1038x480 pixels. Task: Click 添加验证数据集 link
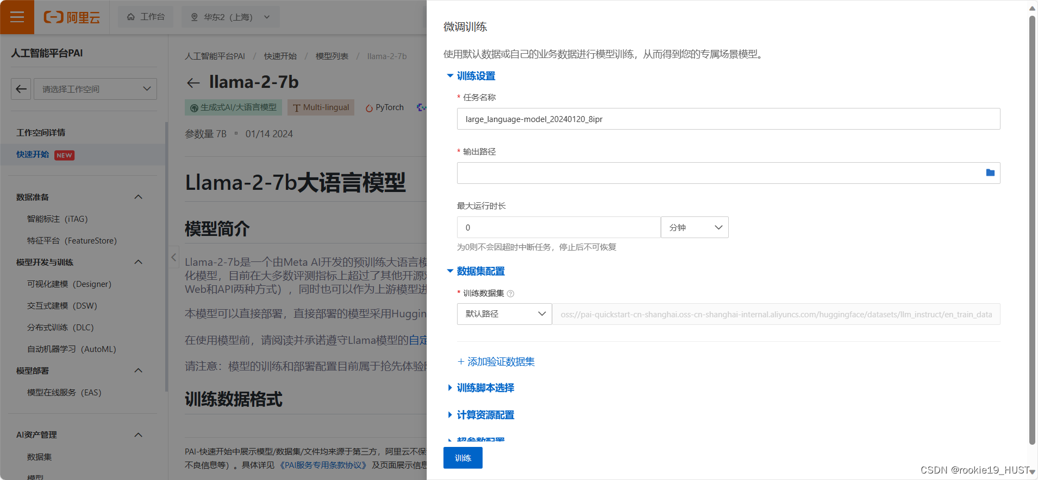[496, 362]
